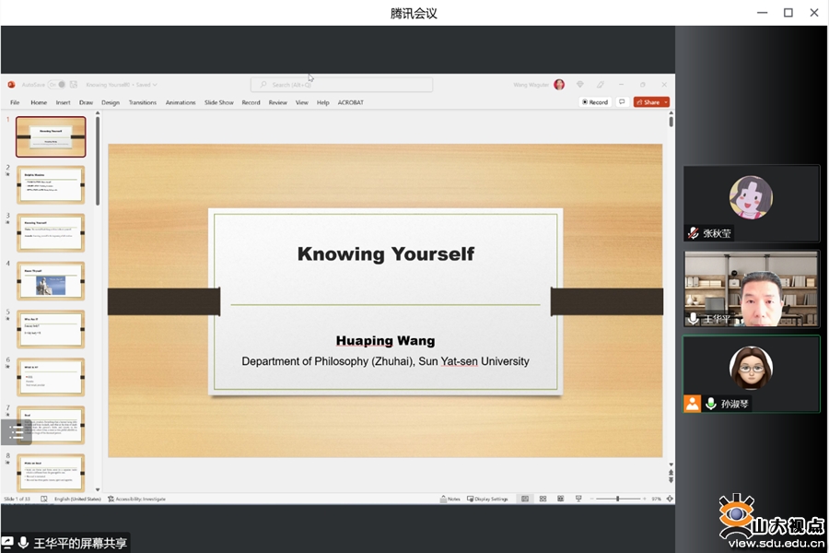
Task: Click the Fit slide to window icon
Action: (669, 499)
